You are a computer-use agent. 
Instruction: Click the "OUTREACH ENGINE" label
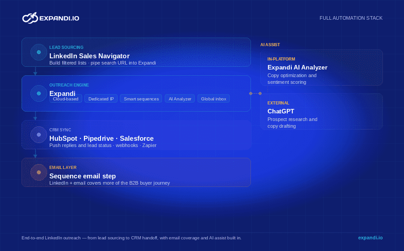[x=69, y=85]
